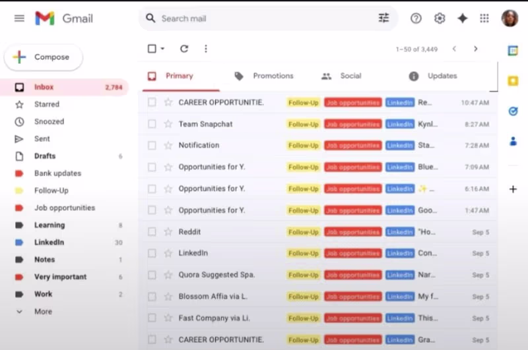Select the Blossom Affia via L. checkbox
Image resolution: width=528 pixels, height=350 pixels.
click(152, 297)
